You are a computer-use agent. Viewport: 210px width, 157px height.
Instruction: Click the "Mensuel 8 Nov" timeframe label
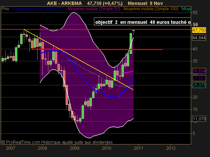[145, 3]
